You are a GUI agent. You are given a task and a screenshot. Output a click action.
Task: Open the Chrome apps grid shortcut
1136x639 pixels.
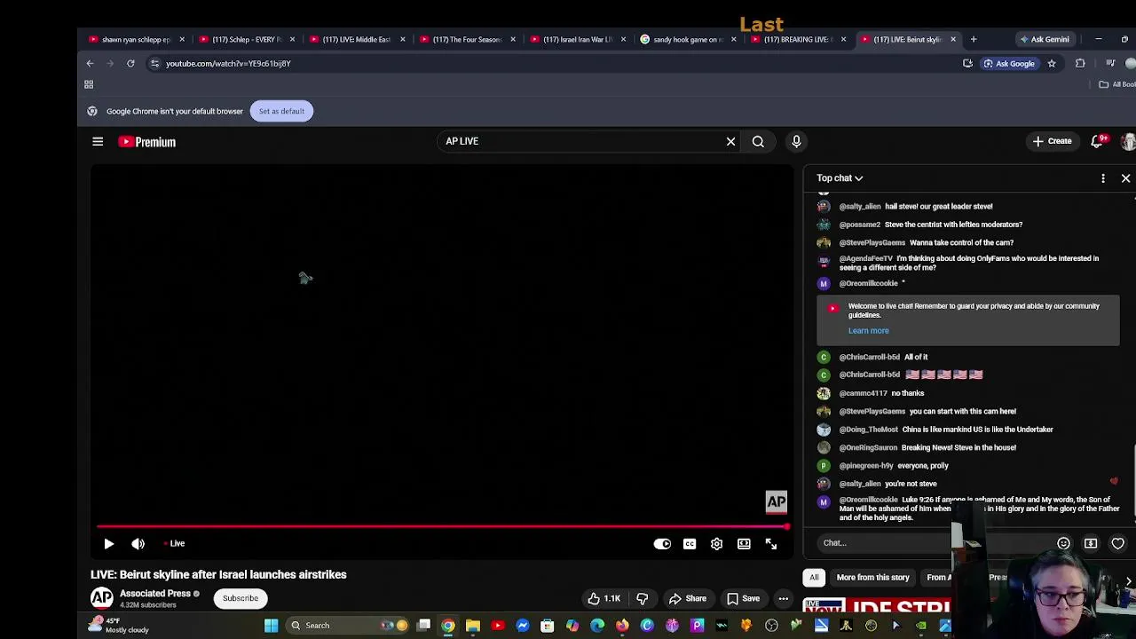coord(89,84)
